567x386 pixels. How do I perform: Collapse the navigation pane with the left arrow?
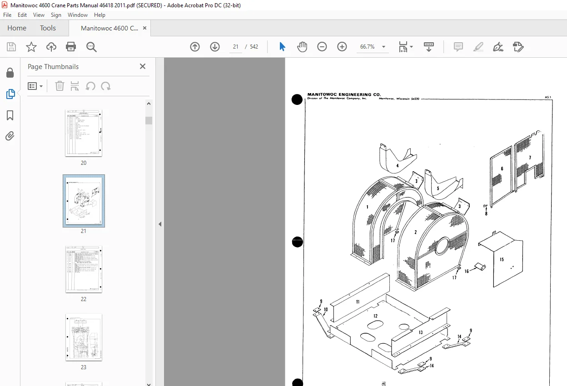click(x=160, y=224)
